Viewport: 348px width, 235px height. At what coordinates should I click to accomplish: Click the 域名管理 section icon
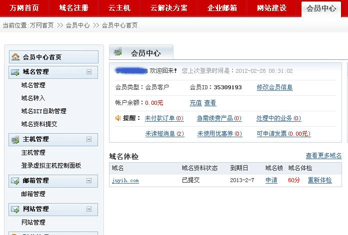coord(15,72)
